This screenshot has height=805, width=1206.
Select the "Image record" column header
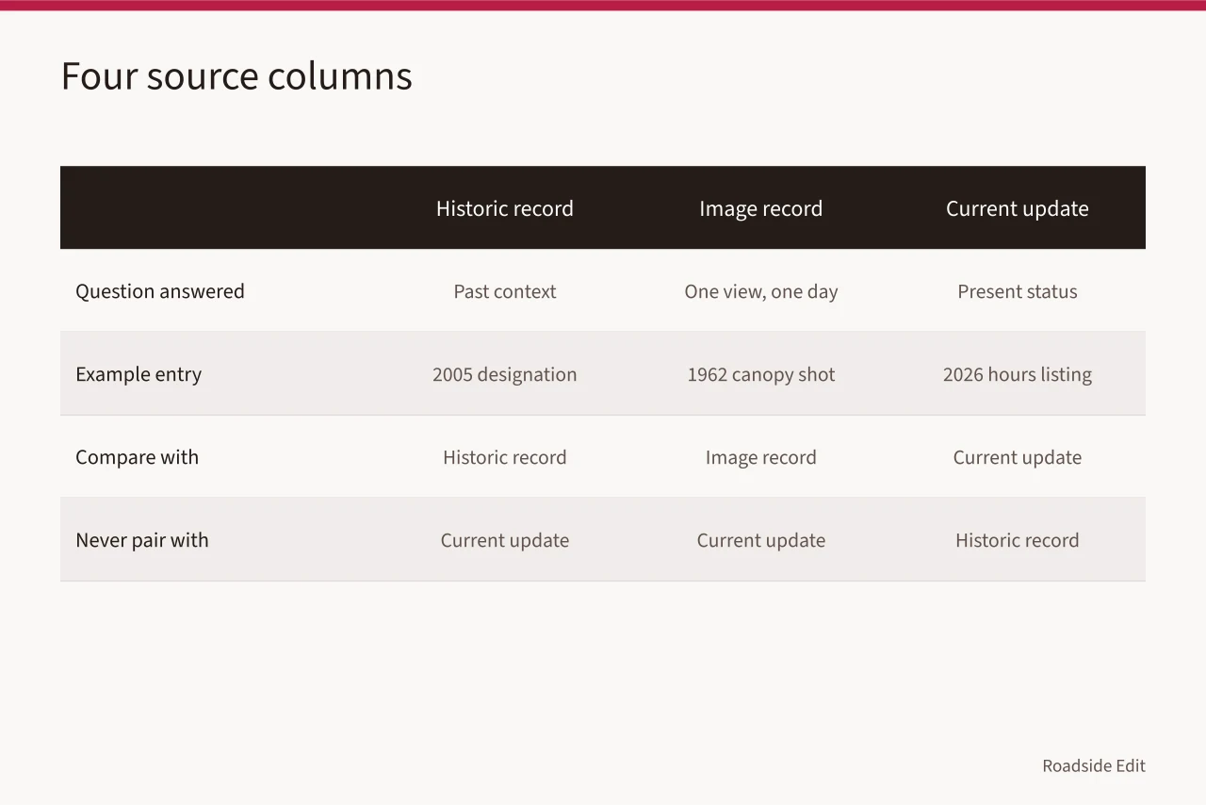761,208
